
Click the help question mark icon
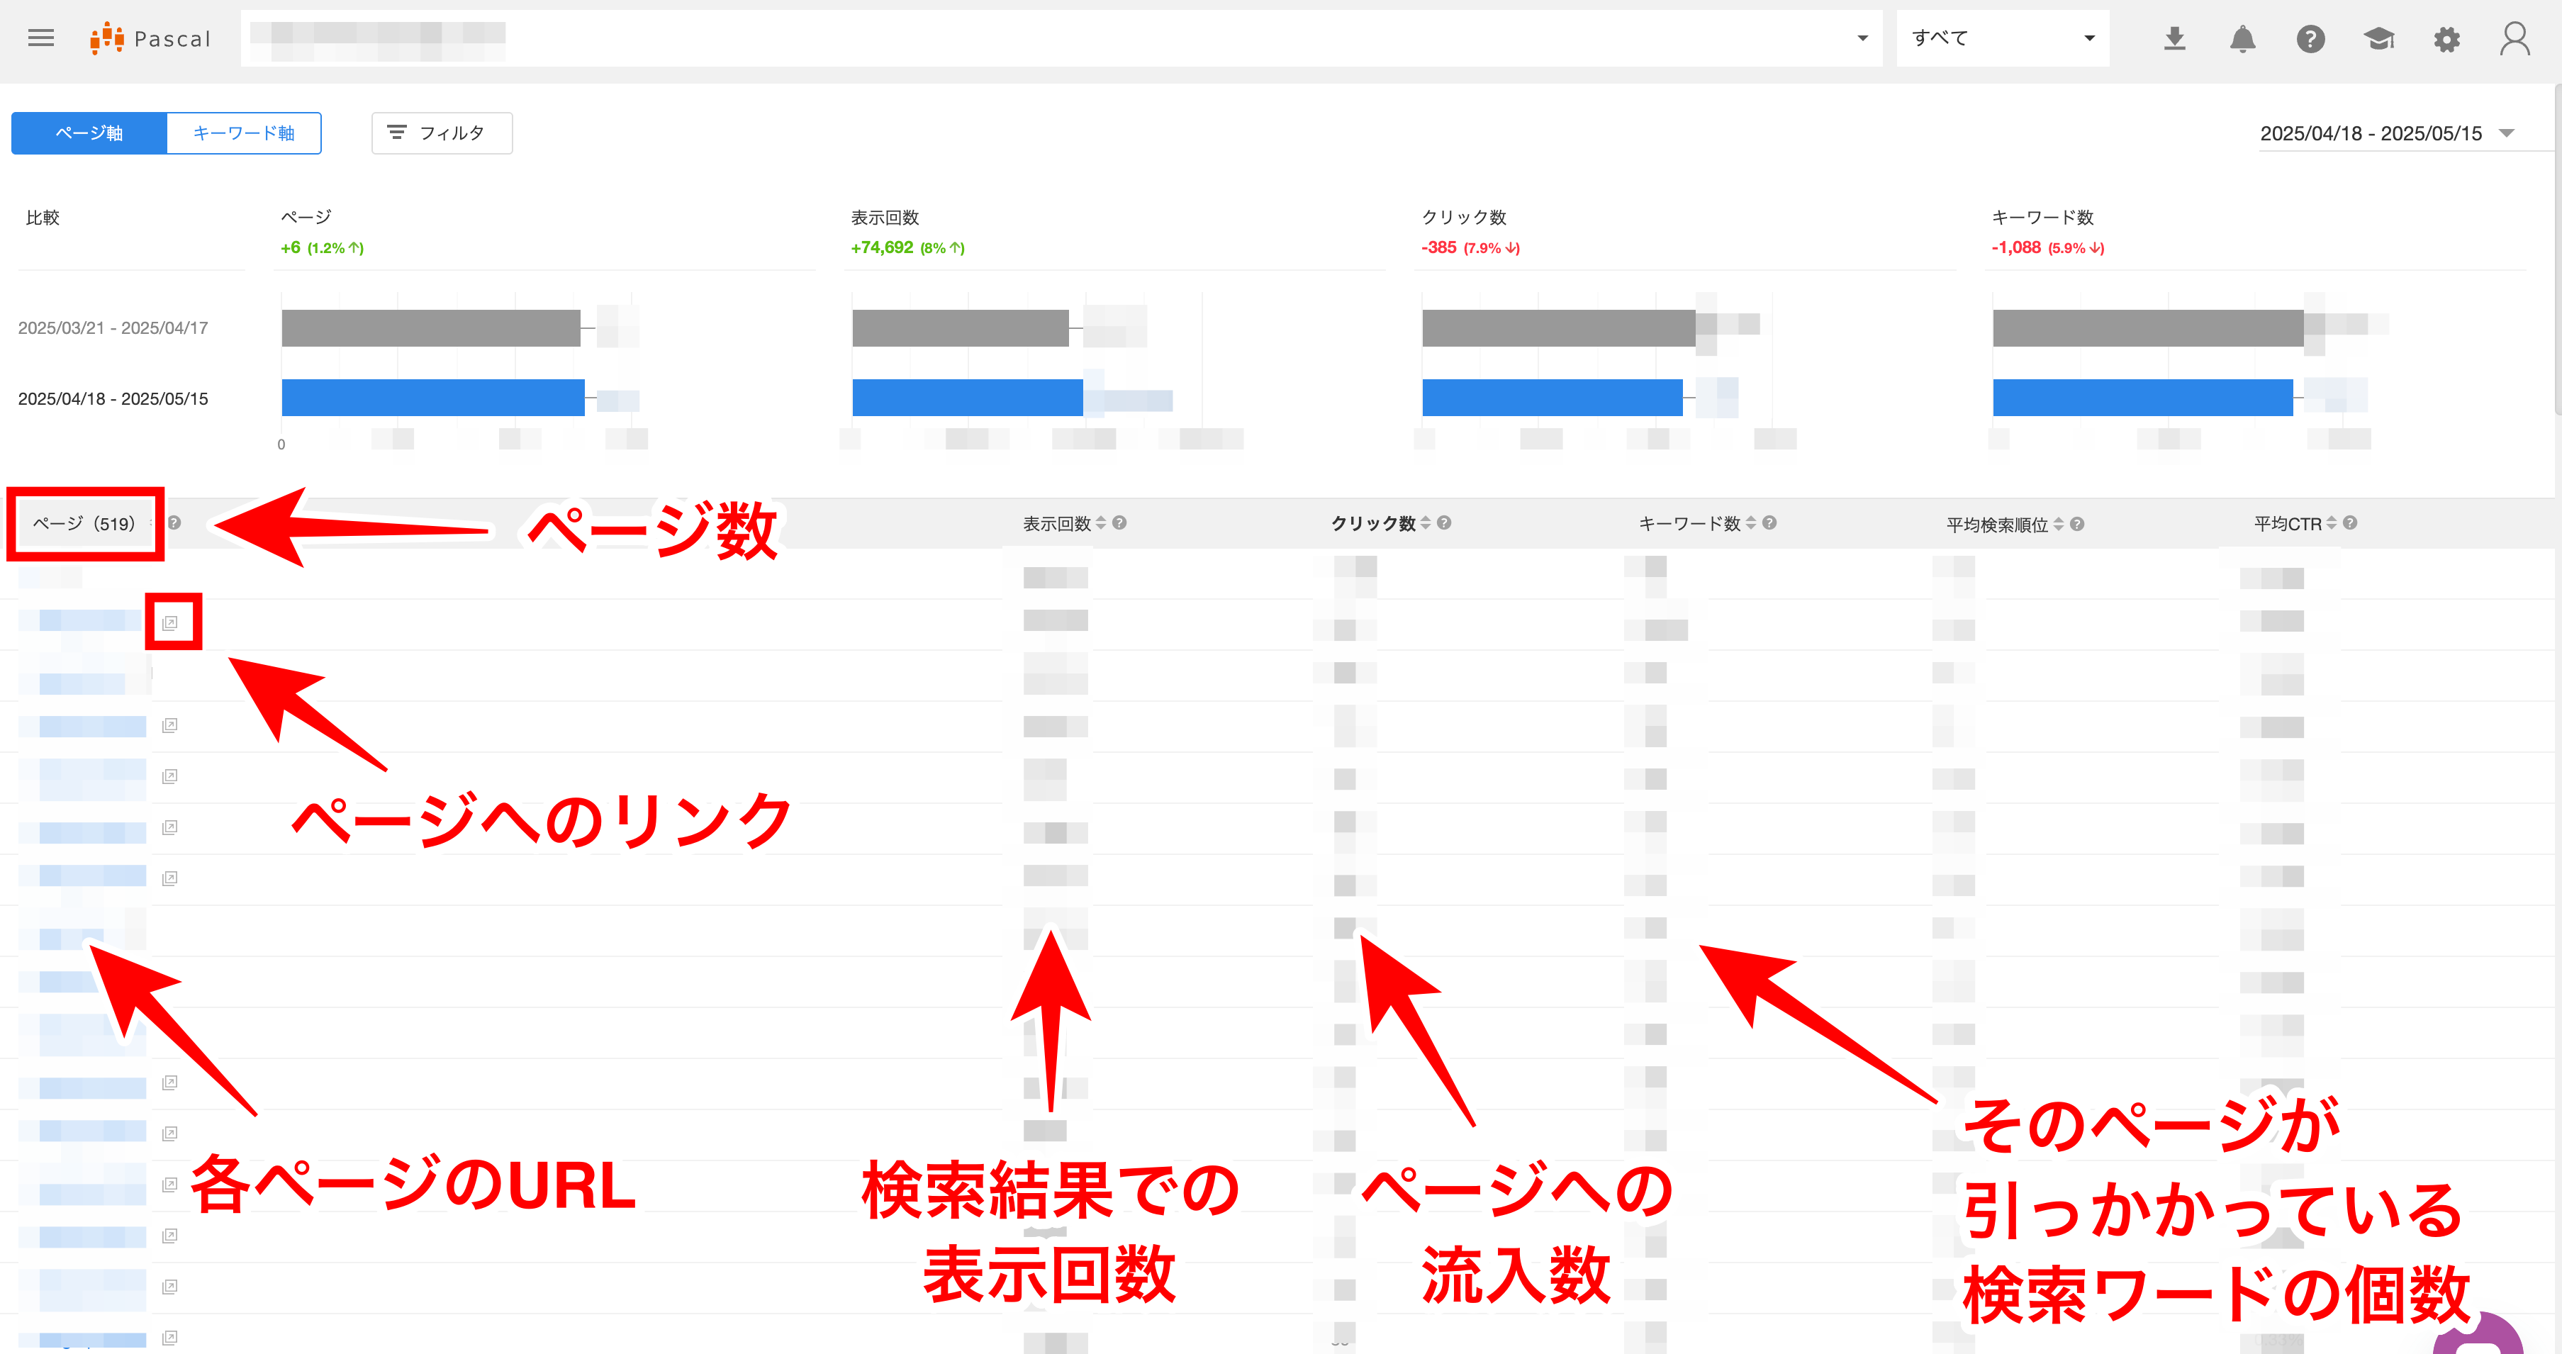[x=2310, y=39]
